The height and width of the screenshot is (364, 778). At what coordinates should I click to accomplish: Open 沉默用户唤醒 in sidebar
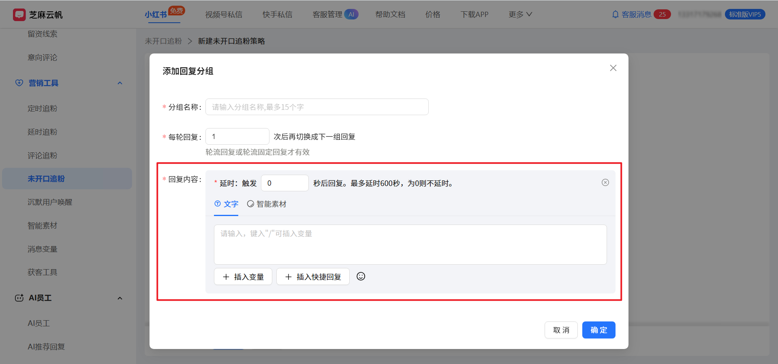(x=50, y=202)
